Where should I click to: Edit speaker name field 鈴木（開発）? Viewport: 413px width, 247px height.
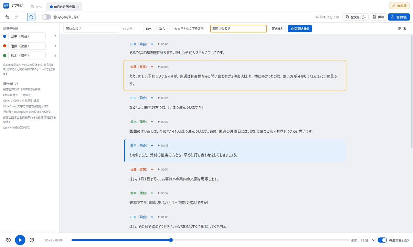(x=27, y=56)
